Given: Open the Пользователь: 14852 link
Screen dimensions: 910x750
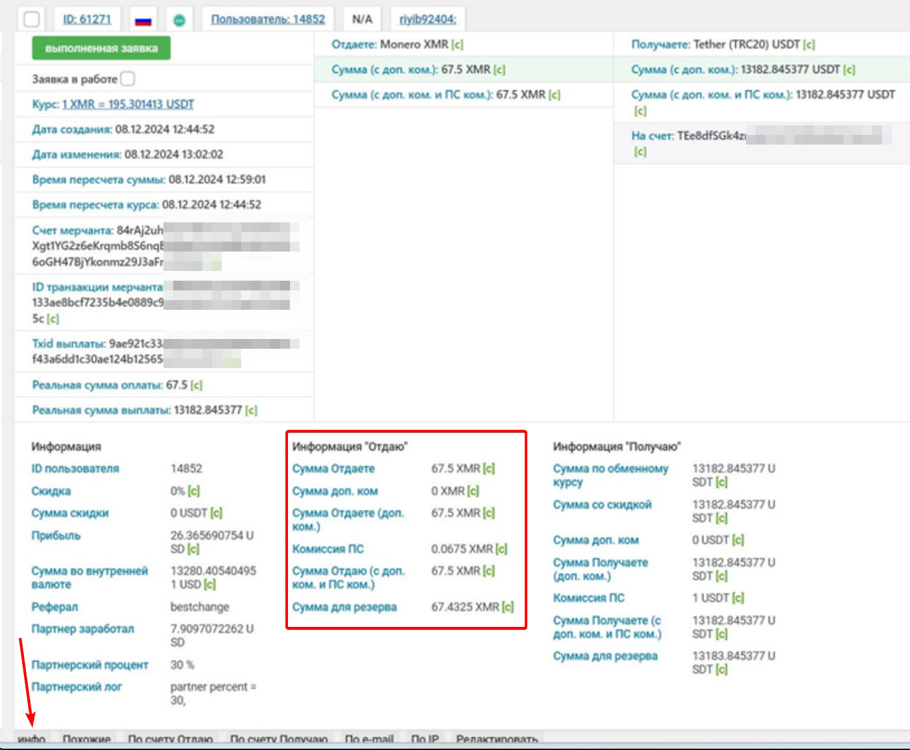Looking at the screenshot, I should (x=268, y=19).
